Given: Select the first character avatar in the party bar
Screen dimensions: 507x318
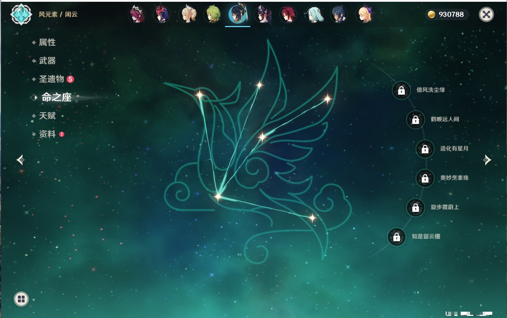Looking at the screenshot, I should pyautogui.click(x=137, y=14).
